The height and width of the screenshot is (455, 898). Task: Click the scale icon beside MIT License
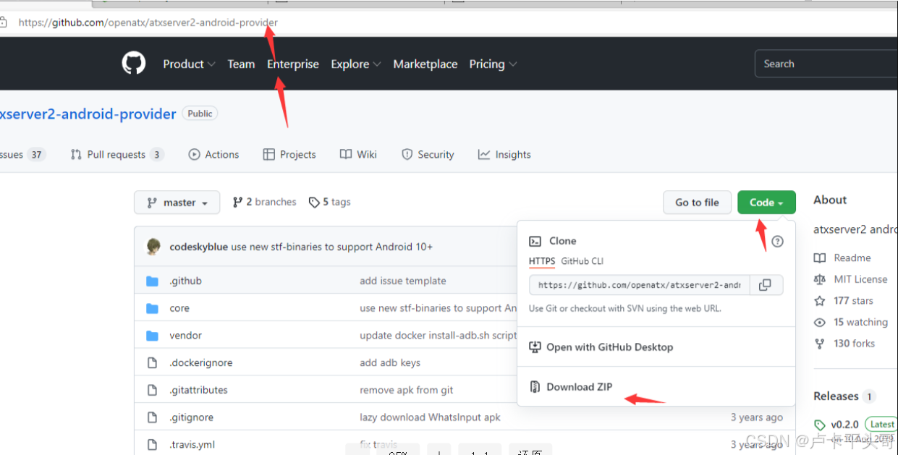point(820,279)
